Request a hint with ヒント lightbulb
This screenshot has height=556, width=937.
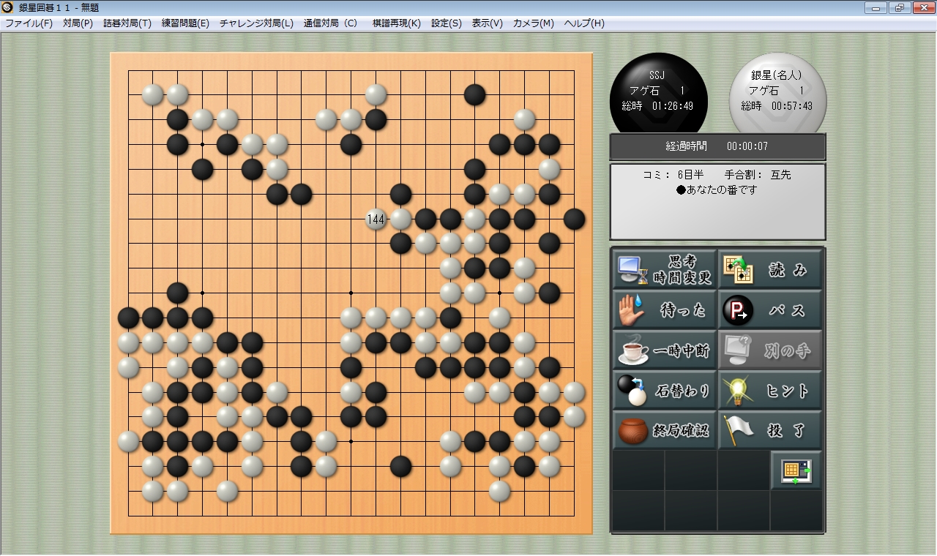[770, 391]
